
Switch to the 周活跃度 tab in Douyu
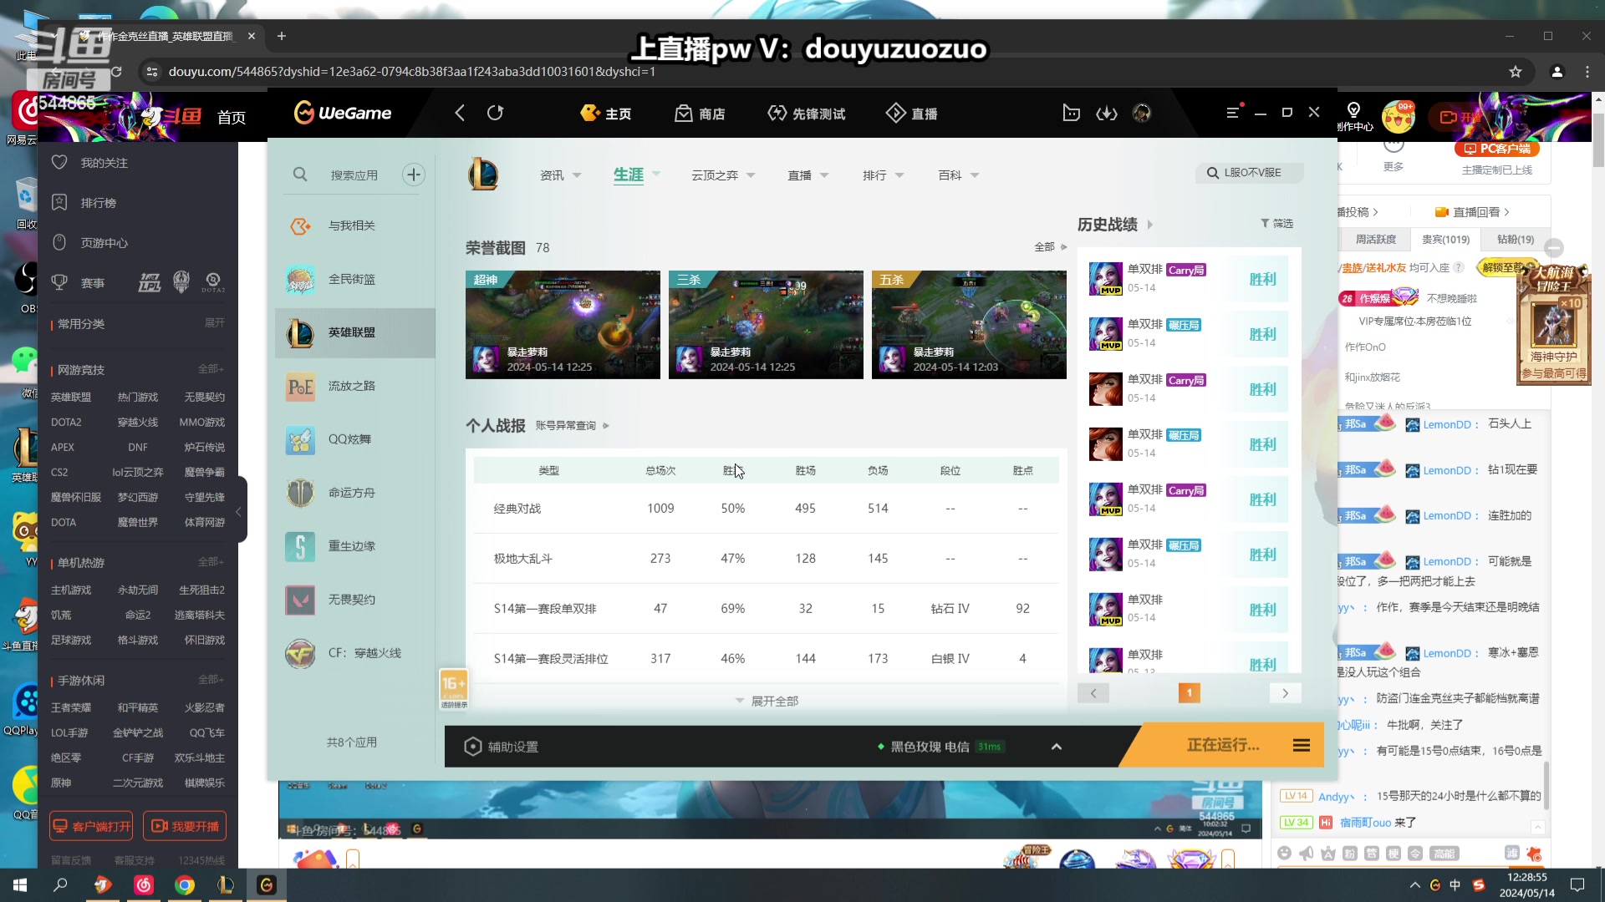click(1376, 240)
